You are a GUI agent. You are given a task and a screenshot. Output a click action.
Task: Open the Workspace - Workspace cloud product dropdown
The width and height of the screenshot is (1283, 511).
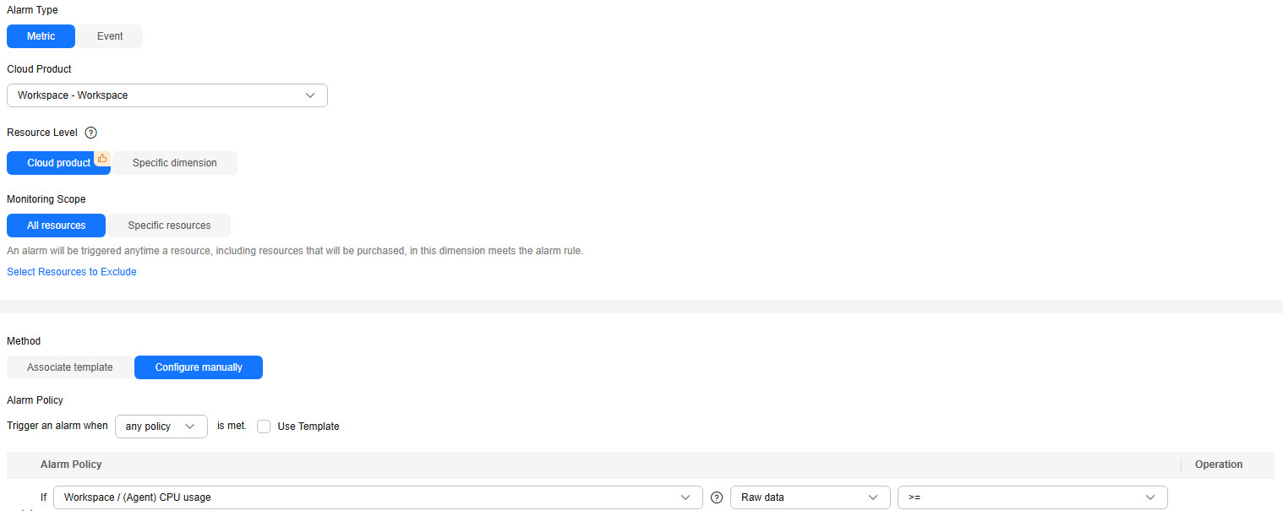pos(167,95)
